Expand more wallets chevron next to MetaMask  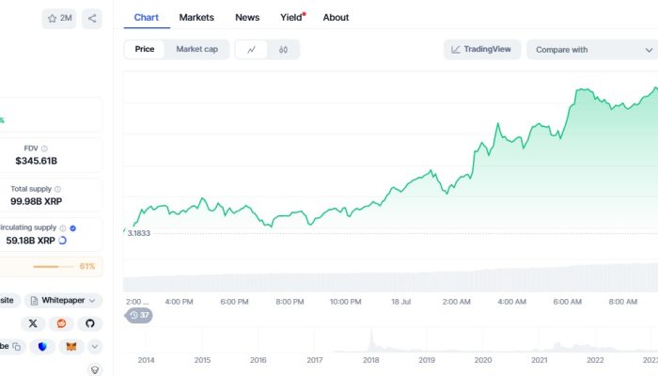94,347
